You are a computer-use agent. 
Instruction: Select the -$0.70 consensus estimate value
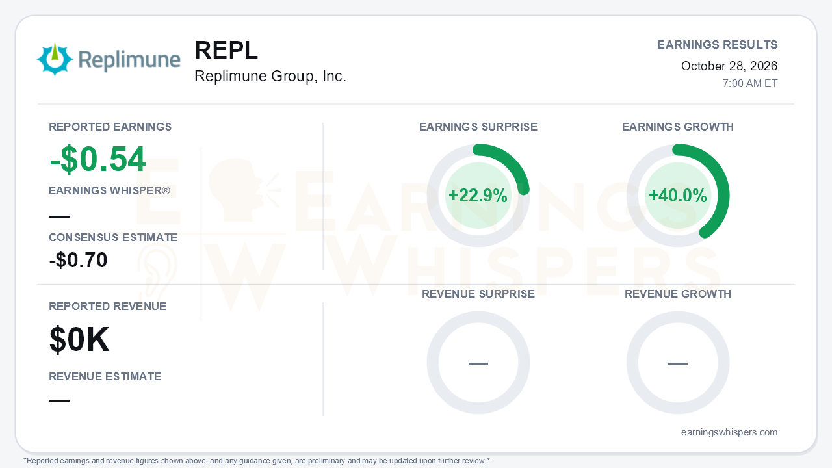tap(79, 260)
